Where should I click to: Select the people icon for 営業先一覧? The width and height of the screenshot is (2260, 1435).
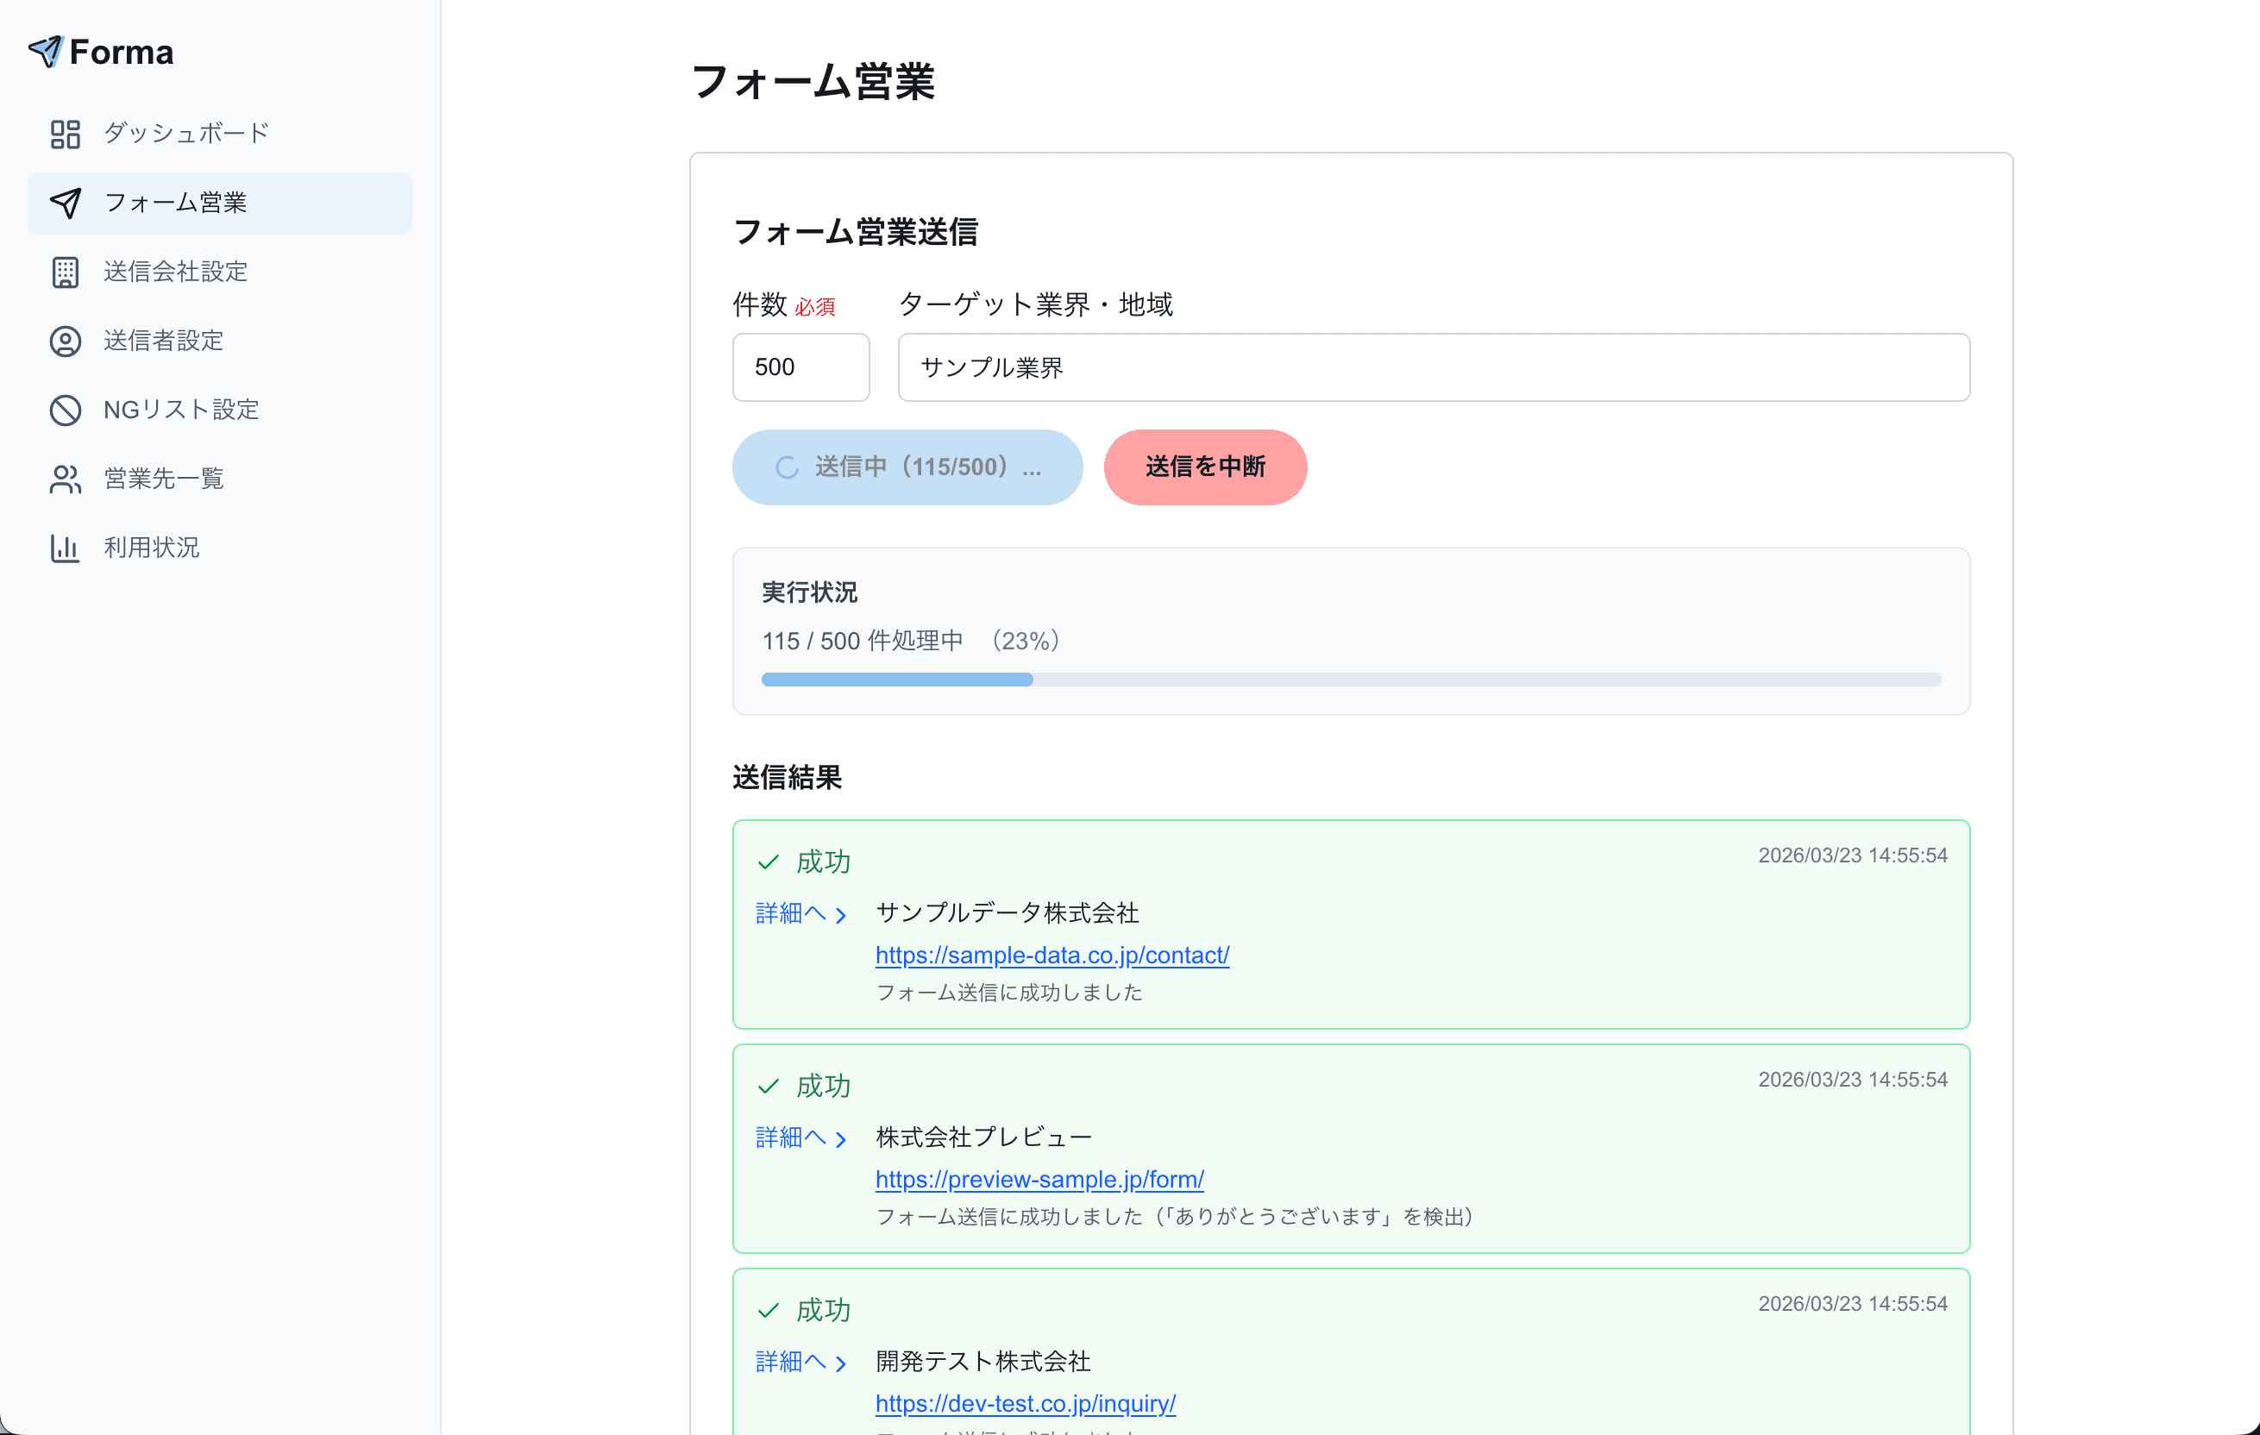(x=65, y=479)
